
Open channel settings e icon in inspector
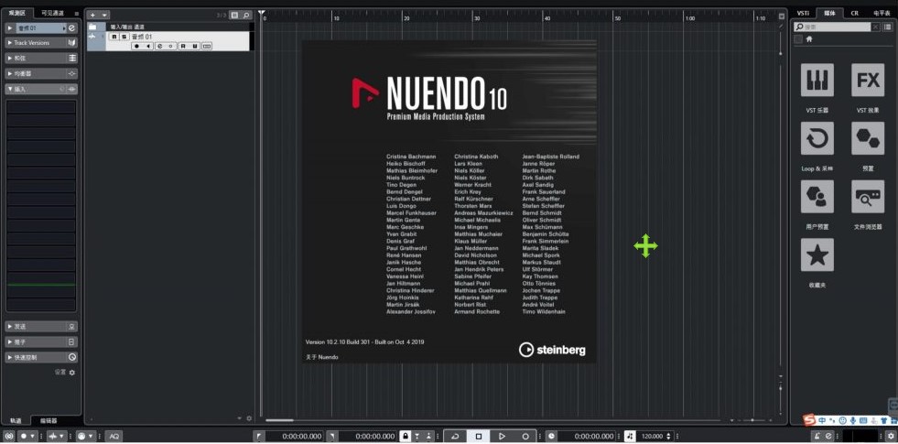72,27
